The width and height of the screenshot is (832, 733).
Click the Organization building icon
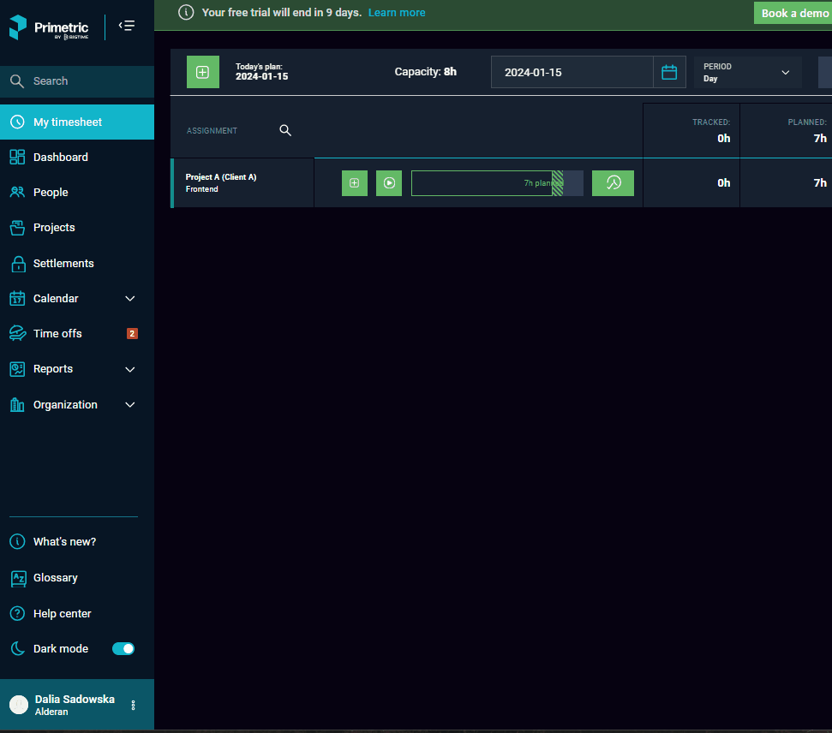point(17,405)
